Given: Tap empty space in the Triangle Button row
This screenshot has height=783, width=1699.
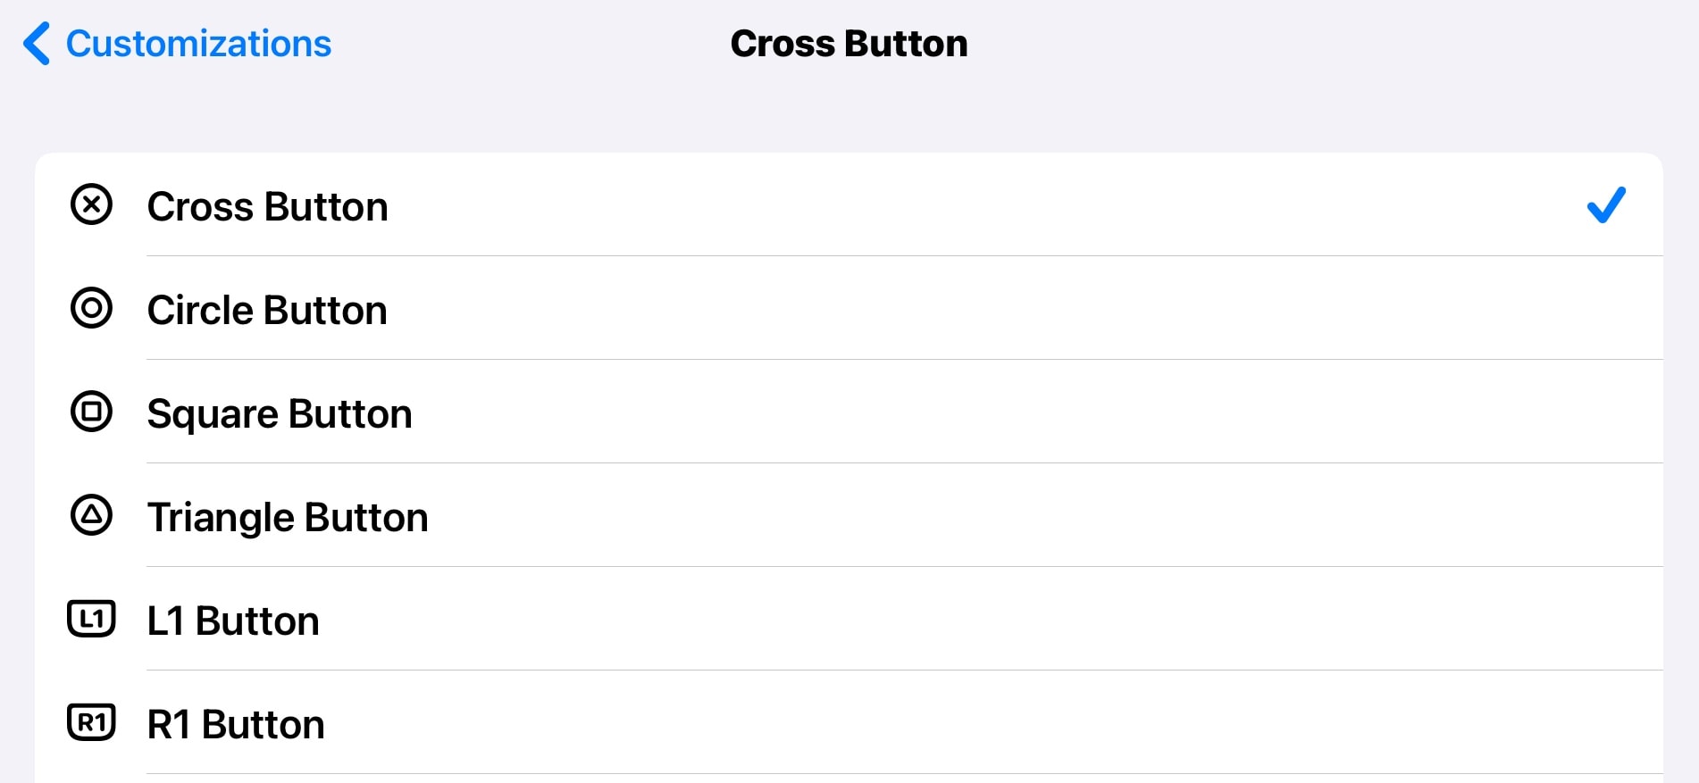Looking at the screenshot, I should pos(983,516).
